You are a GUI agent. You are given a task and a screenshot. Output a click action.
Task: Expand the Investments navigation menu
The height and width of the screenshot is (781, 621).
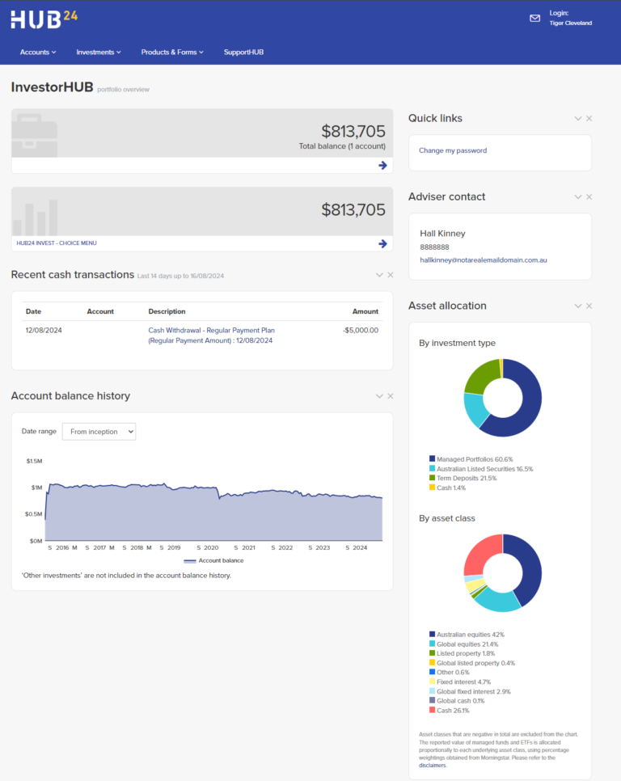[x=98, y=51]
